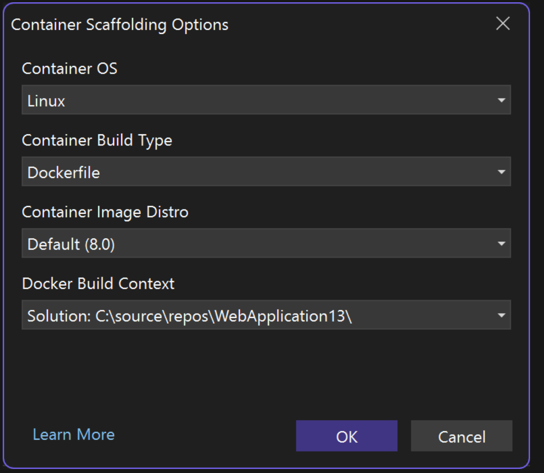Click the Container Image Distro dropdown arrow

click(x=501, y=243)
